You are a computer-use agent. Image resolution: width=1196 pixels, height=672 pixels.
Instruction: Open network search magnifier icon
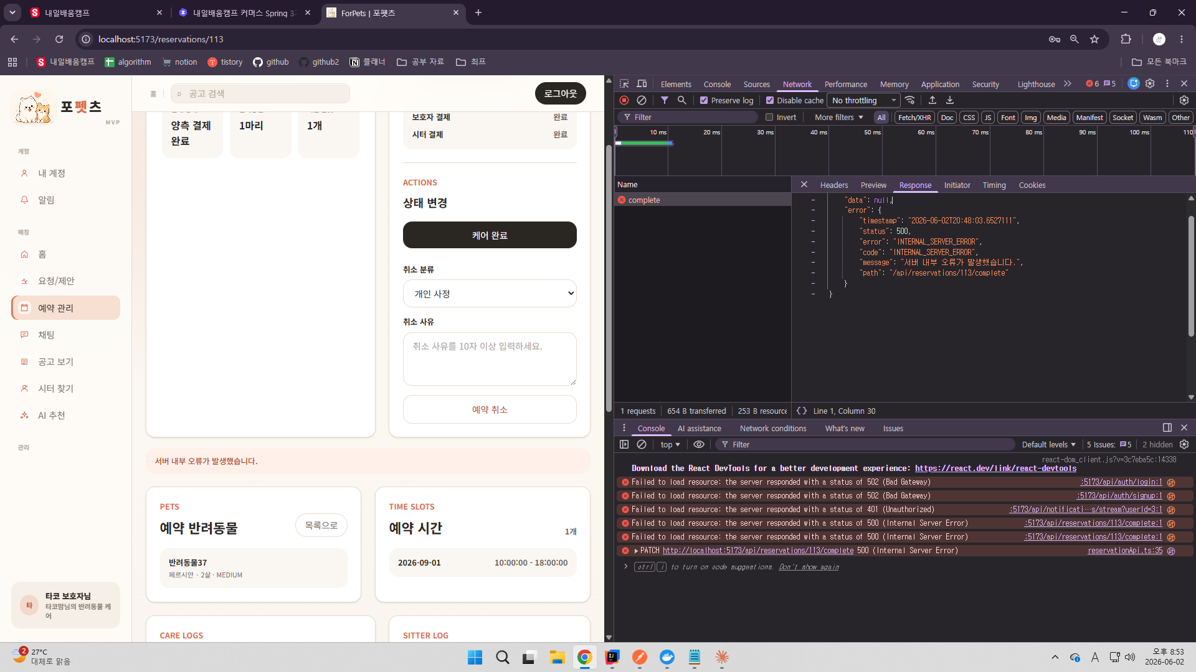682,100
